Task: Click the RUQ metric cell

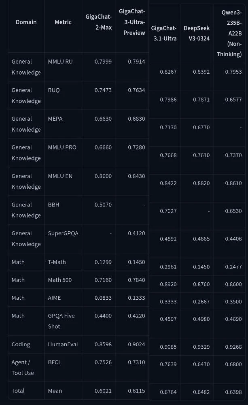Action: (54, 90)
